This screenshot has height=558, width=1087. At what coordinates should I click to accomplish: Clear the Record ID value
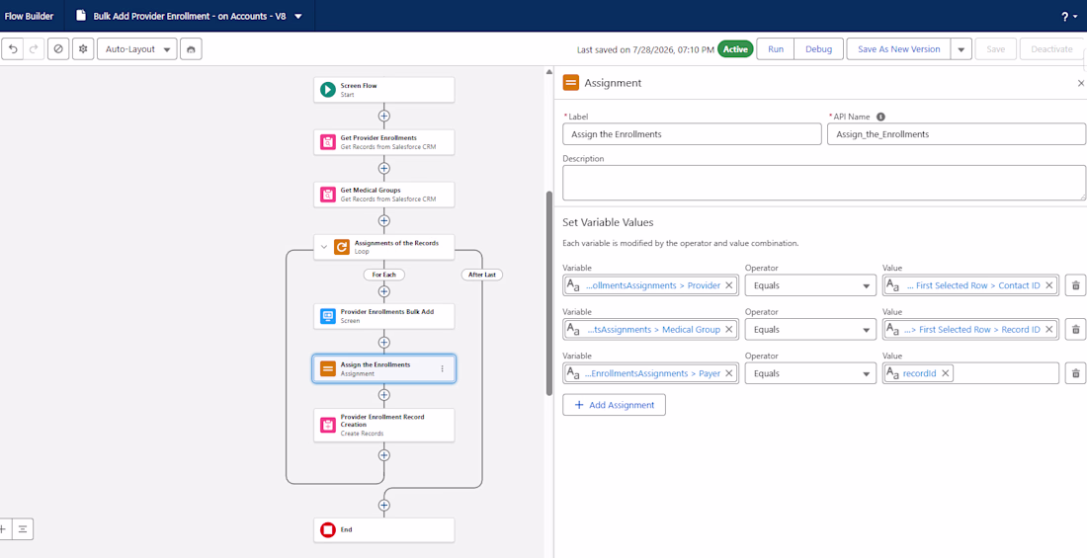(1048, 329)
